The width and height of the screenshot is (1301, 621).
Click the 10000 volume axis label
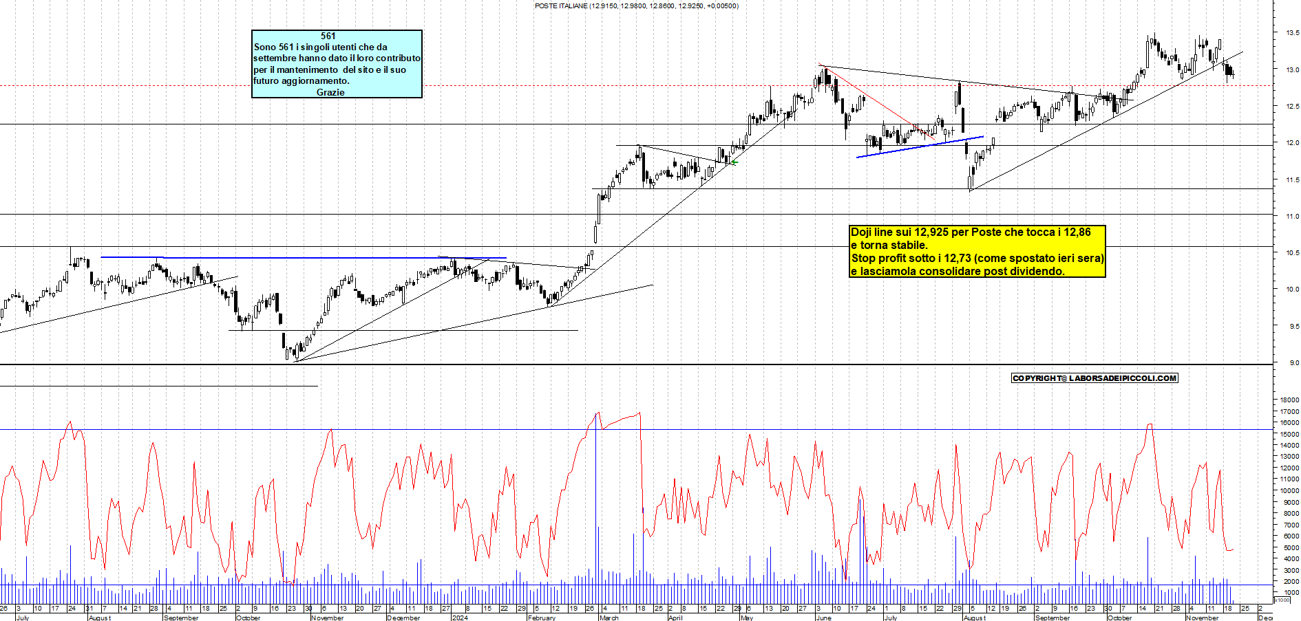1289,490
